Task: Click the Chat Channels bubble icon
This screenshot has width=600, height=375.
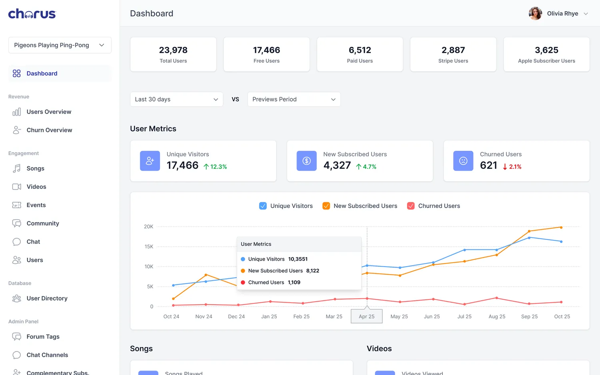Action: (16, 355)
